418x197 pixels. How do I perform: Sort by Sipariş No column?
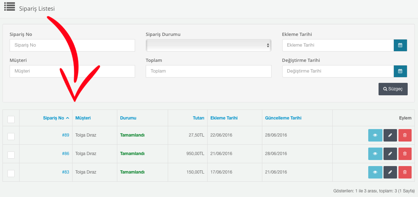54,118
